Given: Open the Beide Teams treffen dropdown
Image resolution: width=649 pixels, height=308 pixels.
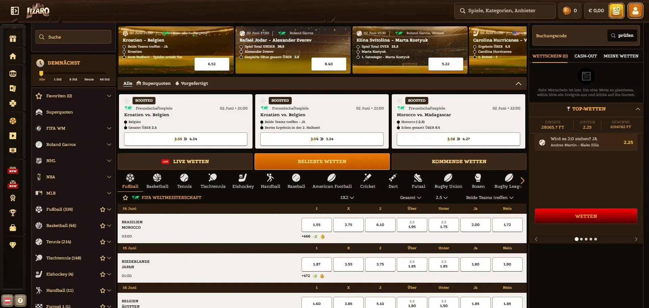Looking at the screenshot, I should coord(490,198).
